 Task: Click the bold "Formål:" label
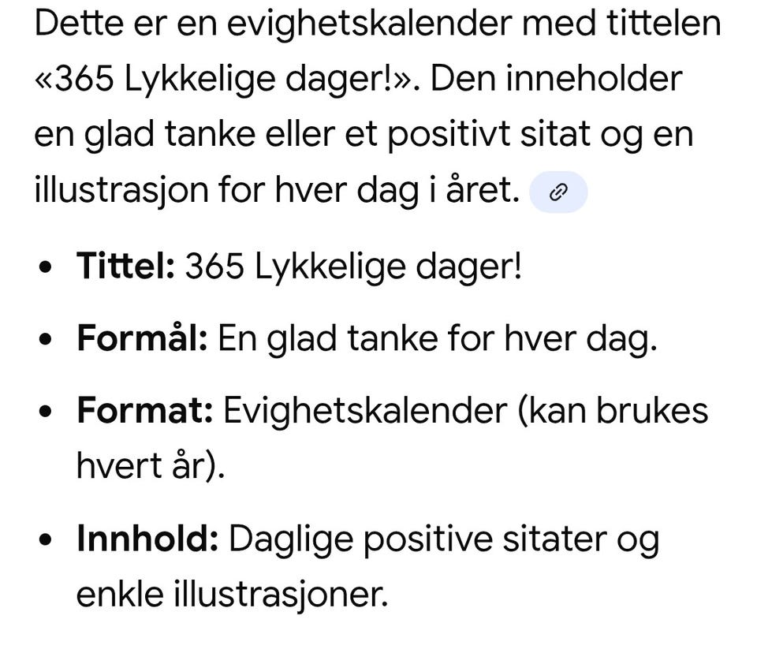pos(143,338)
